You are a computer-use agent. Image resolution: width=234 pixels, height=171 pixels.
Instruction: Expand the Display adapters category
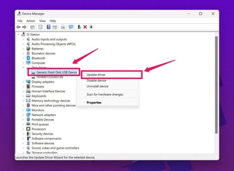point(23,82)
